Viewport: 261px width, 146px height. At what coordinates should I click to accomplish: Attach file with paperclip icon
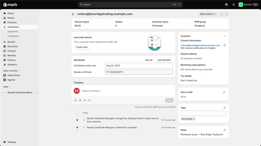coord(89,100)
